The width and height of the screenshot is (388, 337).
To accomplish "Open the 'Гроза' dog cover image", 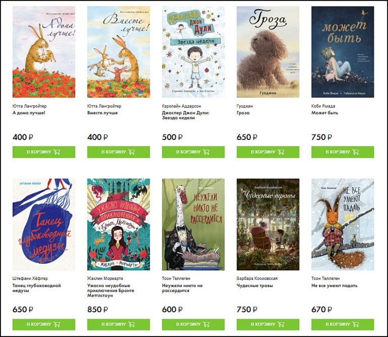I will [268, 52].
